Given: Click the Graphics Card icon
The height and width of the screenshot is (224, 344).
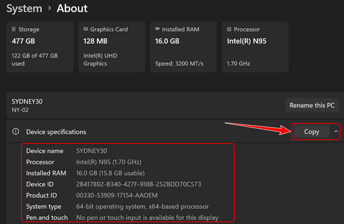Looking at the screenshot, I should coord(85,29).
